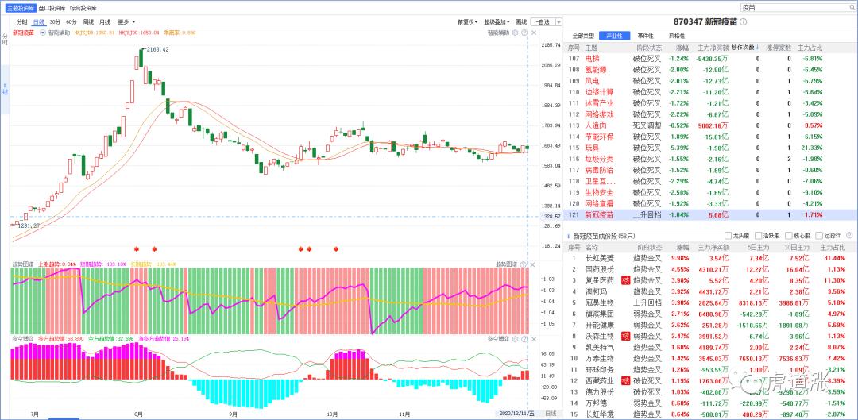Click the 核 badge next to 西藏药业
The height and width of the screenshot is (420, 858).
625,380
